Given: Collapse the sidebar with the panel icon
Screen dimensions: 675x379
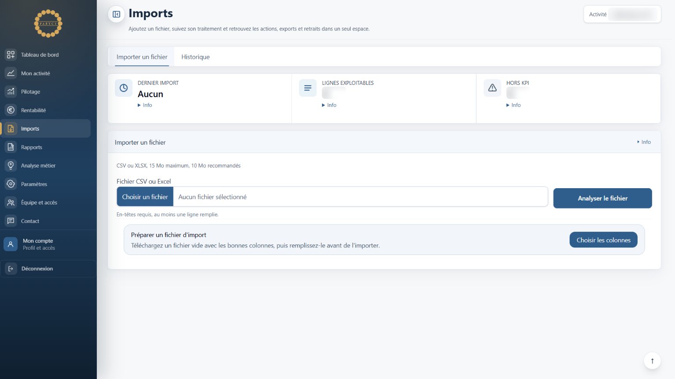Looking at the screenshot, I should tap(116, 15).
